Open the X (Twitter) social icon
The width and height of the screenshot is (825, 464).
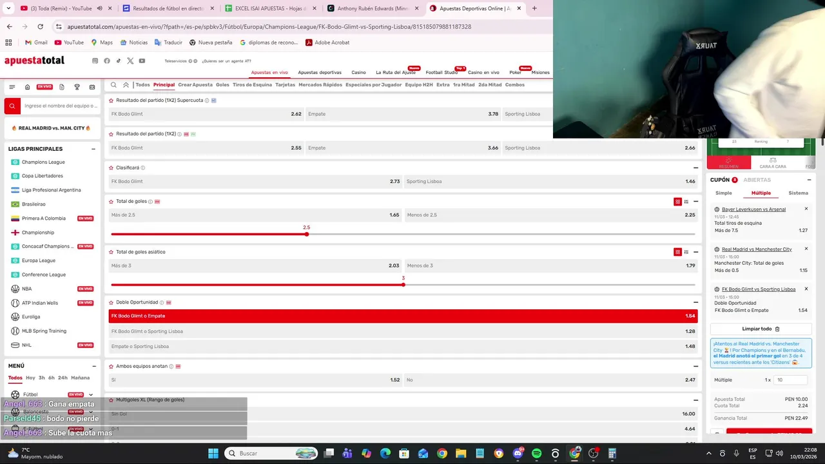(x=130, y=61)
